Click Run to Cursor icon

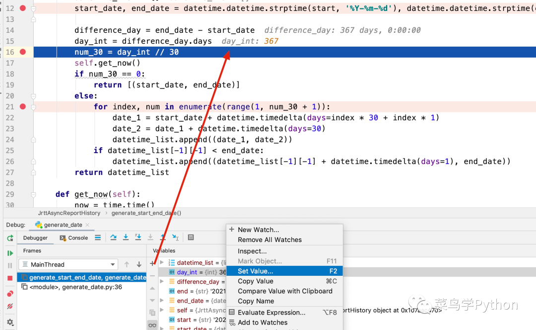point(175,238)
